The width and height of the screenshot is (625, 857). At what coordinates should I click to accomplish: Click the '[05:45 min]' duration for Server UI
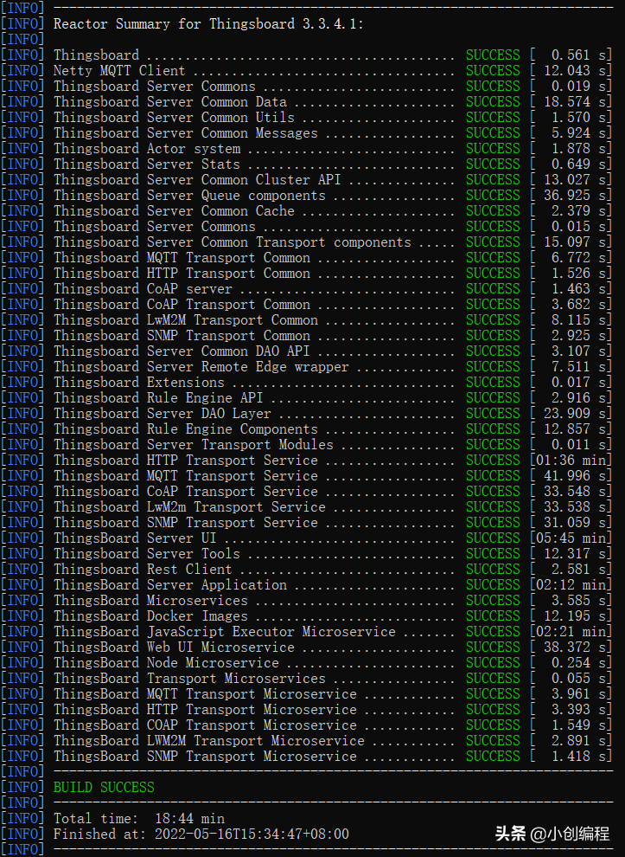(x=571, y=538)
